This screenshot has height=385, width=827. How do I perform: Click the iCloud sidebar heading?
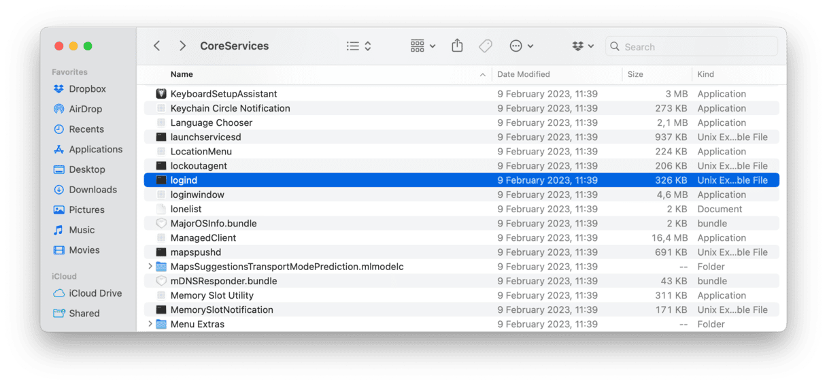coord(64,277)
